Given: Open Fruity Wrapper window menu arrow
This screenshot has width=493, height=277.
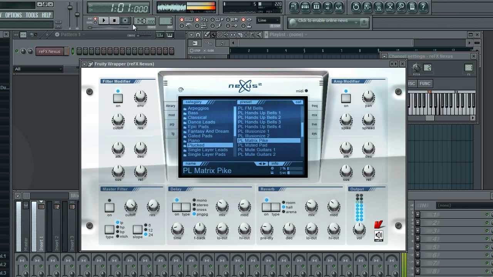Looking at the screenshot, I should click(84, 64).
